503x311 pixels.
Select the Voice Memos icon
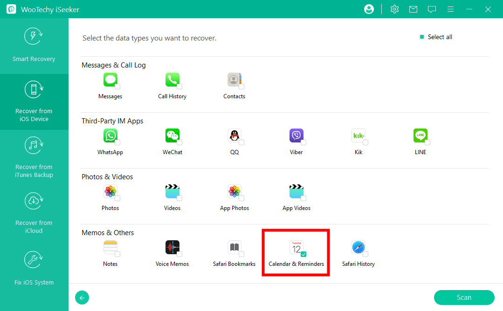[172, 248]
